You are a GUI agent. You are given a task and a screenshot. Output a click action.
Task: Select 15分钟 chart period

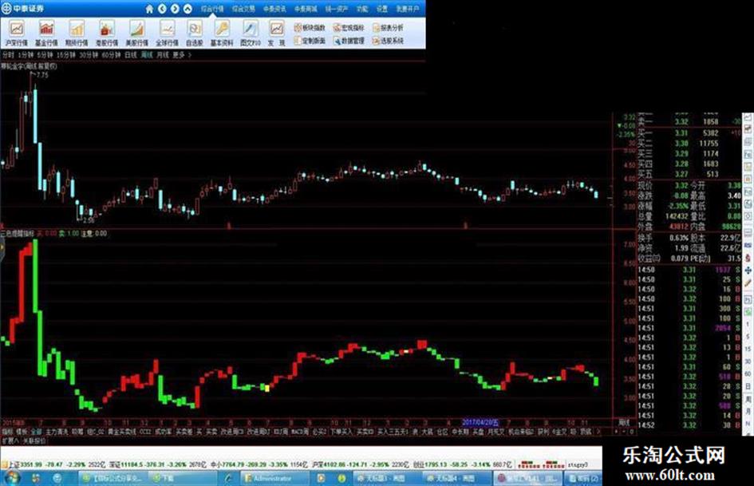[x=66, y=55]
